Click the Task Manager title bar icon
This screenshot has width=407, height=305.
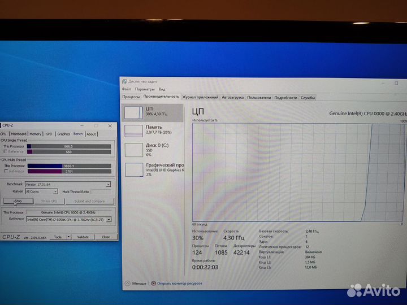pyautogui.click(x=124, y=81)
